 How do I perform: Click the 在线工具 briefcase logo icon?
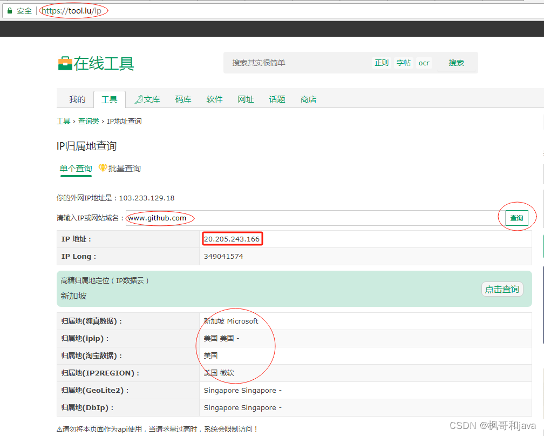(65, 63)
